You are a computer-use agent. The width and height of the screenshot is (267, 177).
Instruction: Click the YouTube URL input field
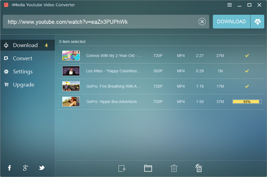[106, 22]
